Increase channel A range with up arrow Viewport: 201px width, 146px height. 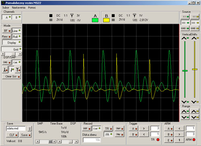tap(185, 111)
